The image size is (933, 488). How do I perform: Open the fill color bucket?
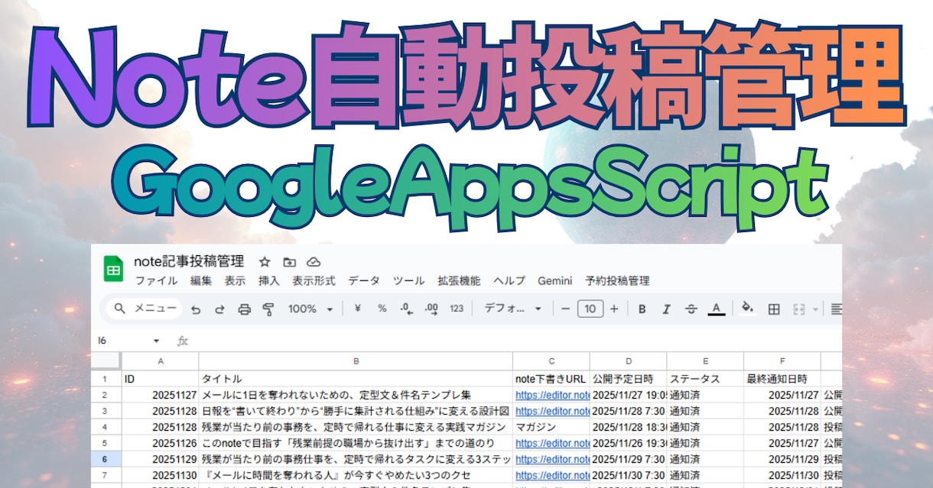point(748,308)
